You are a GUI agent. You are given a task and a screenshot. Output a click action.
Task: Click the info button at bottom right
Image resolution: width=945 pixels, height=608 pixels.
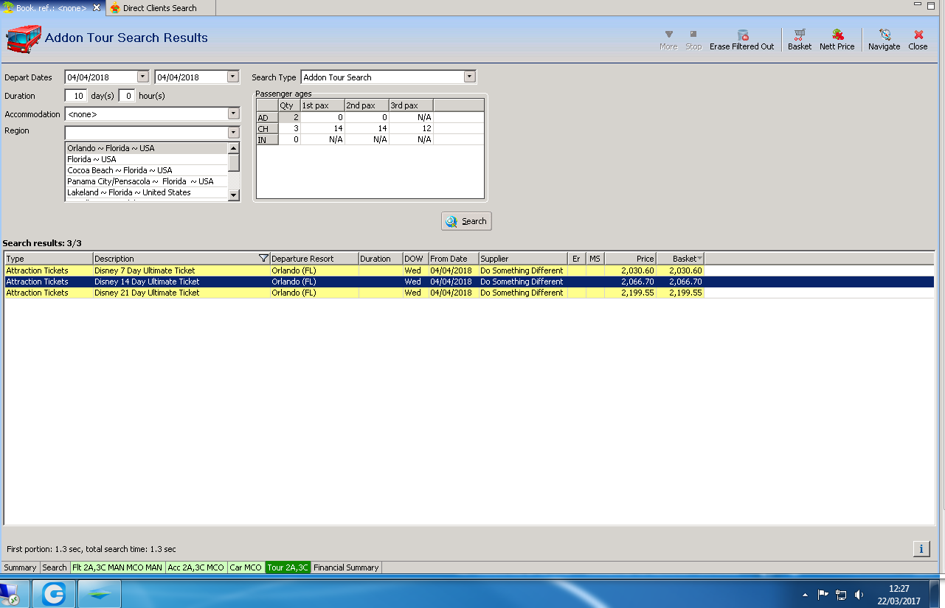pyautogui.click(x=921, y=548)
